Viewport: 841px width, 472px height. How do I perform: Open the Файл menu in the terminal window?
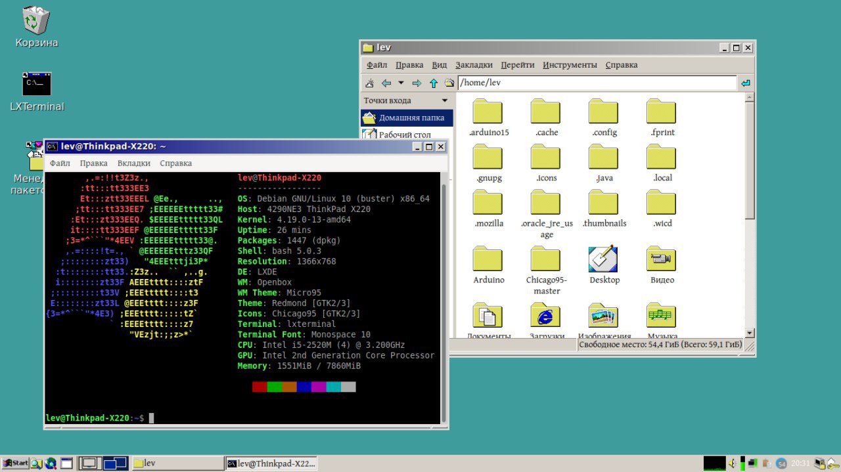pyautogui.click(x=60, y=163)
